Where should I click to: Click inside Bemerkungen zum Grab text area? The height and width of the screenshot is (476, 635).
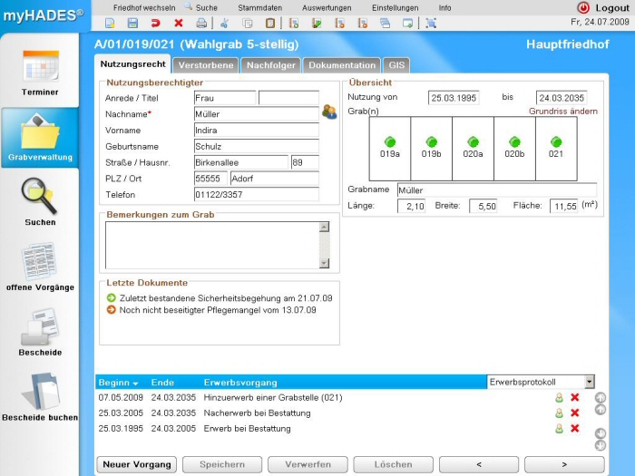coord(212,245)
